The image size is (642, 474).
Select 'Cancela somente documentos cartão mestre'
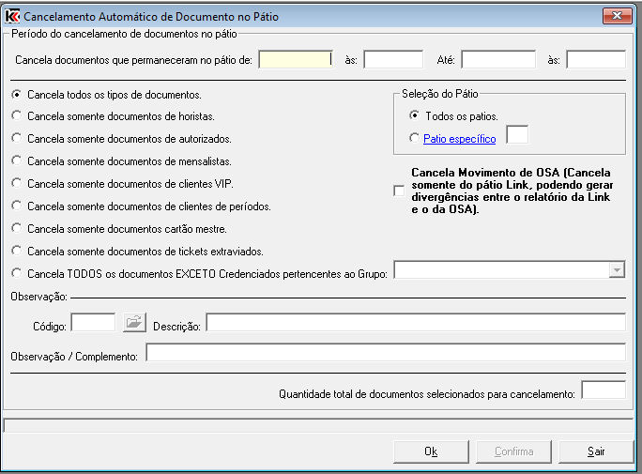point(16,228)
